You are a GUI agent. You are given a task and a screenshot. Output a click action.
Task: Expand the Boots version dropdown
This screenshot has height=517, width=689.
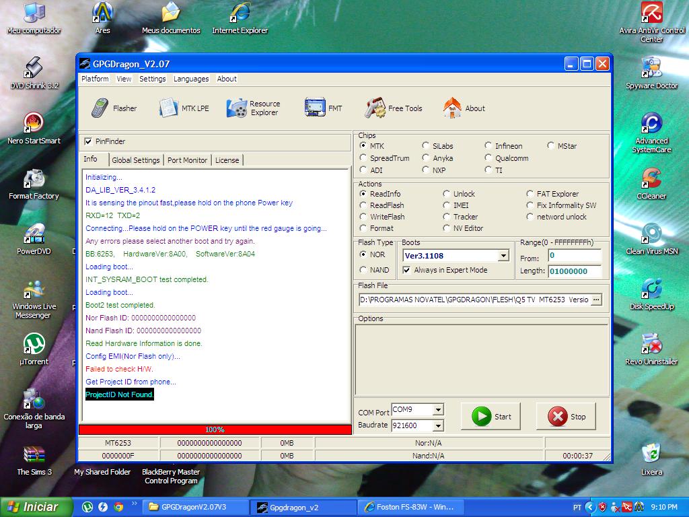pyautogui.click(x=503, y=255)
